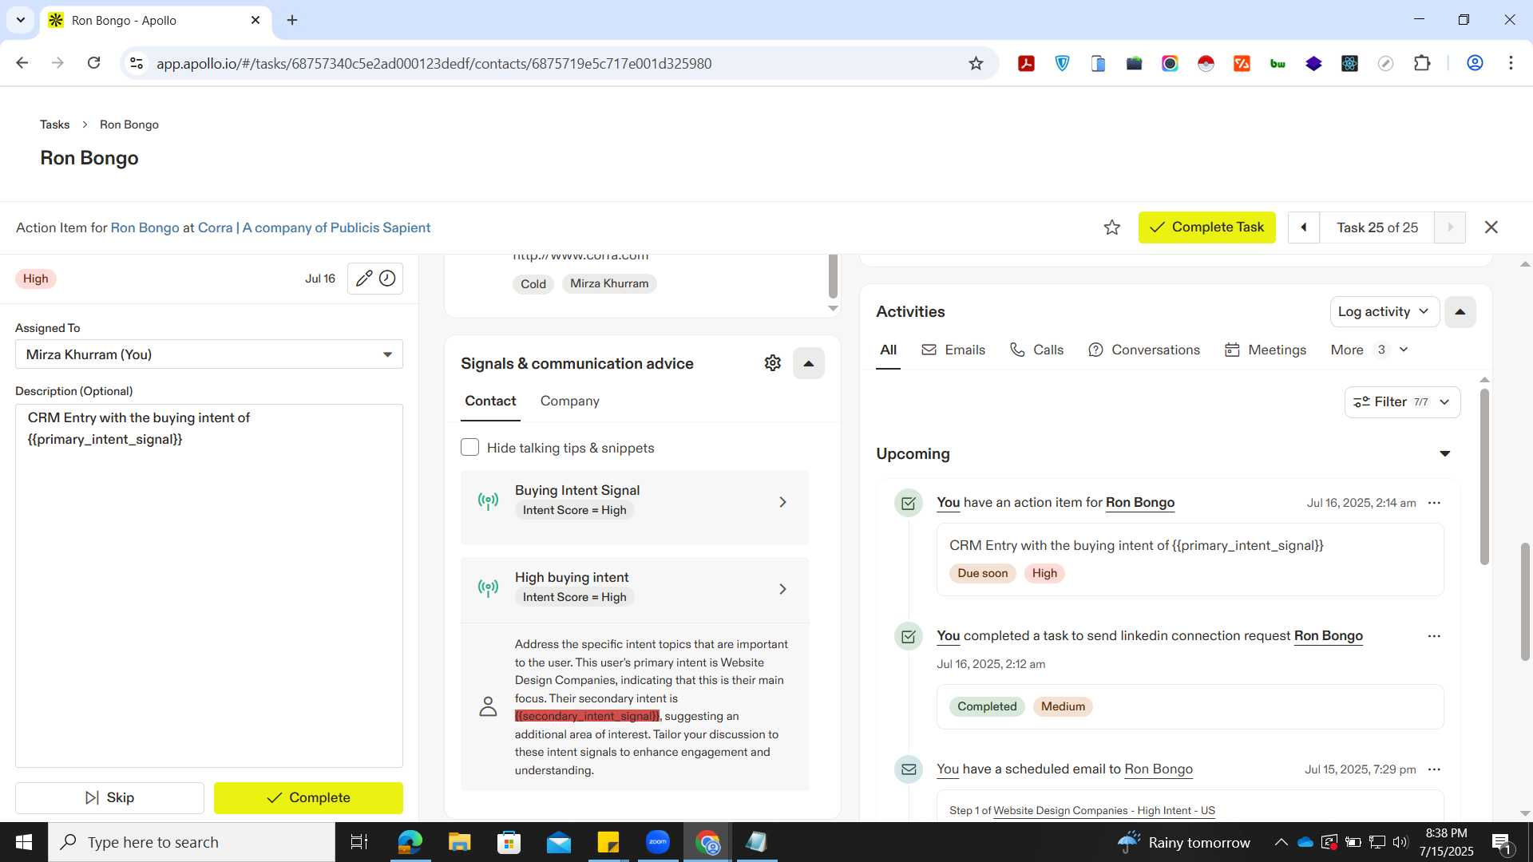Go back in browser history

click(22, 63)
